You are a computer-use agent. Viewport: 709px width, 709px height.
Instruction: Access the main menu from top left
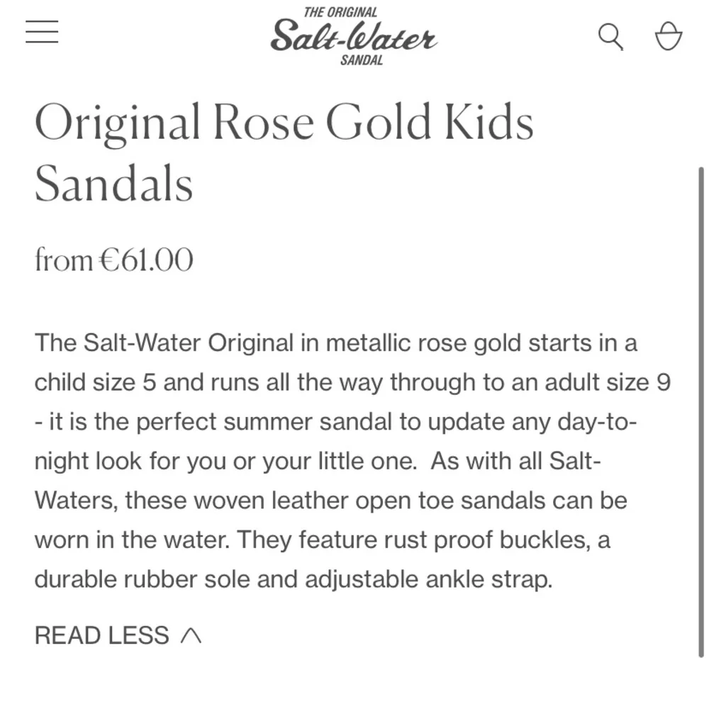point(41,33)
